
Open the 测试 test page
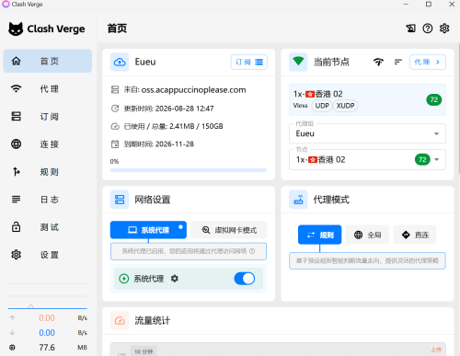48,227
